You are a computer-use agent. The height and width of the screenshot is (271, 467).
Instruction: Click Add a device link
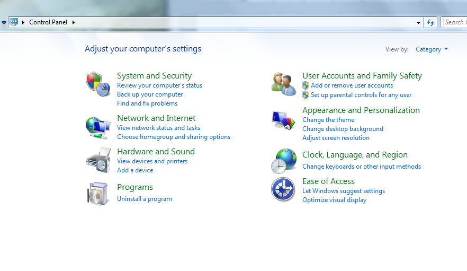[135, 170]
